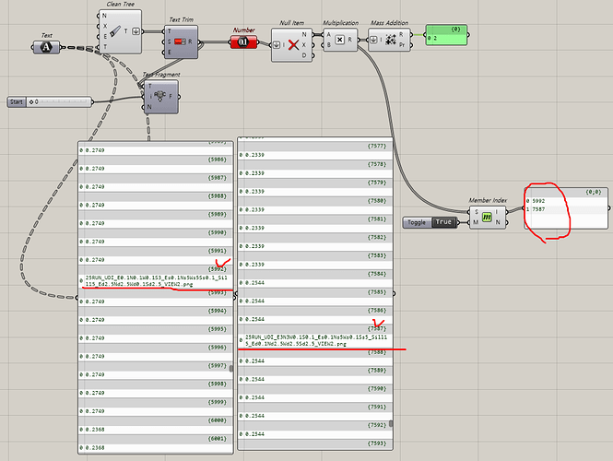This screenshot has width=613, height=461.
Task: Select the red Number parameter
Action: [x=243, y=41]
